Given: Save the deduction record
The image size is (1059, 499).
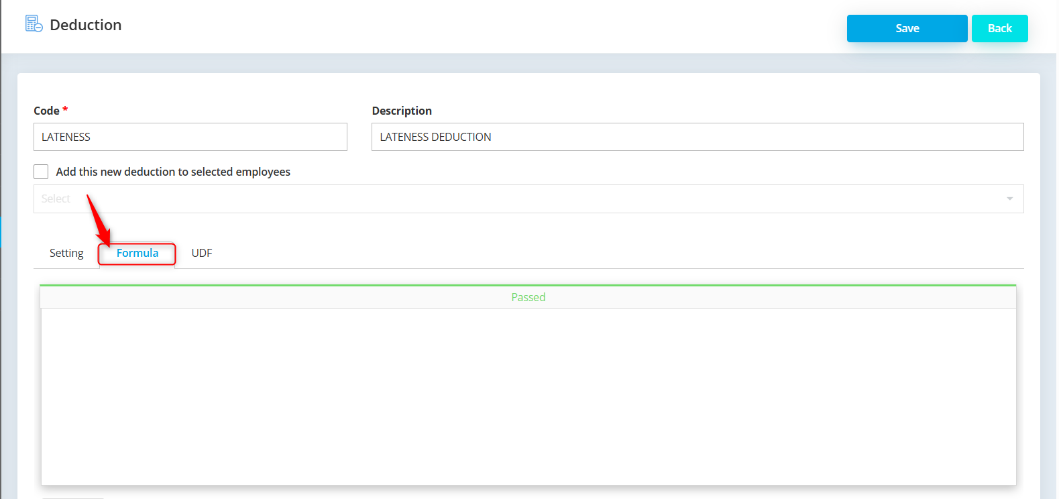Looking at the screenshot, I should pyautogui.click(x=907, y=28).
